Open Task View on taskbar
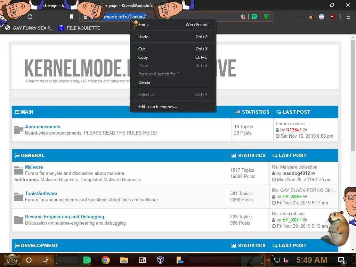The image size is (356, 267). point(46,260)
